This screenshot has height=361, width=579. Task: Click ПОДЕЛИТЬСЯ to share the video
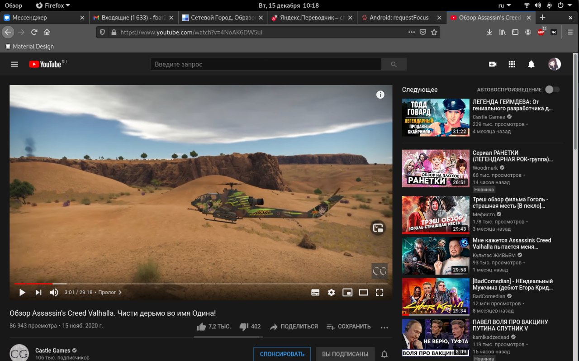click(x=294, y=327)
